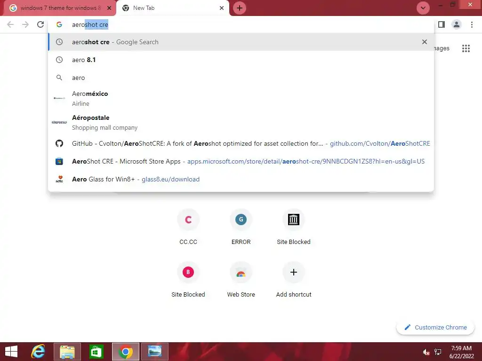Click the Chrome taskbar icon
The height and width of the screenshot is (361, 482).
pos(125,352)
